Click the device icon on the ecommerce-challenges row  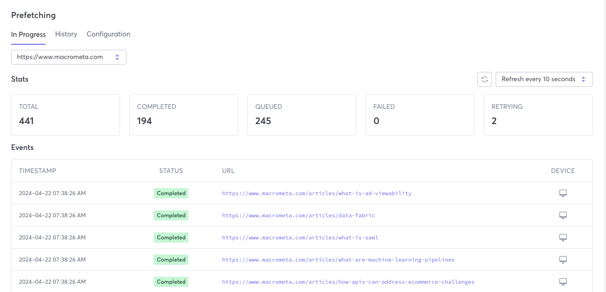click(563, 281)
